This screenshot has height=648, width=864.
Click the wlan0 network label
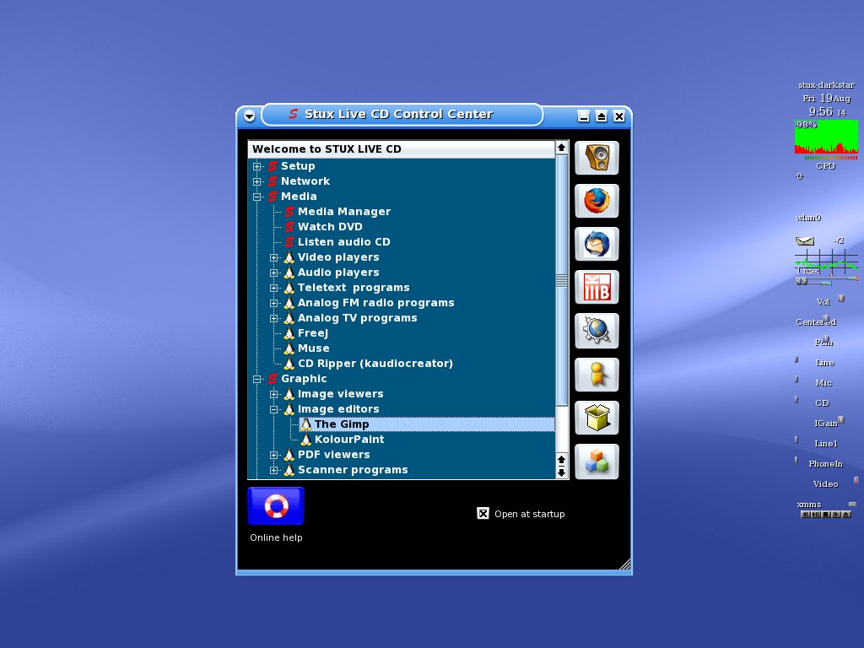coord(808,218)
